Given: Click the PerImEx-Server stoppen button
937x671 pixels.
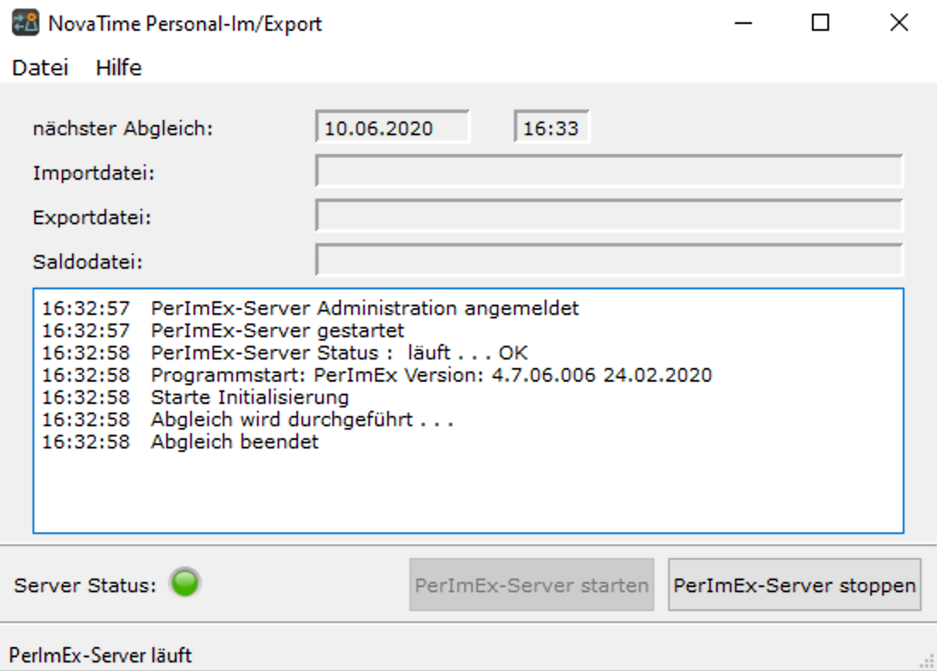Looking at the screenshot, I should (x=794, y=585).
